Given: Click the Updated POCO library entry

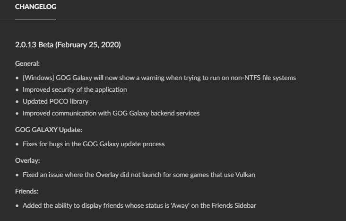Looking at the screenshot, I should [55, 101].
